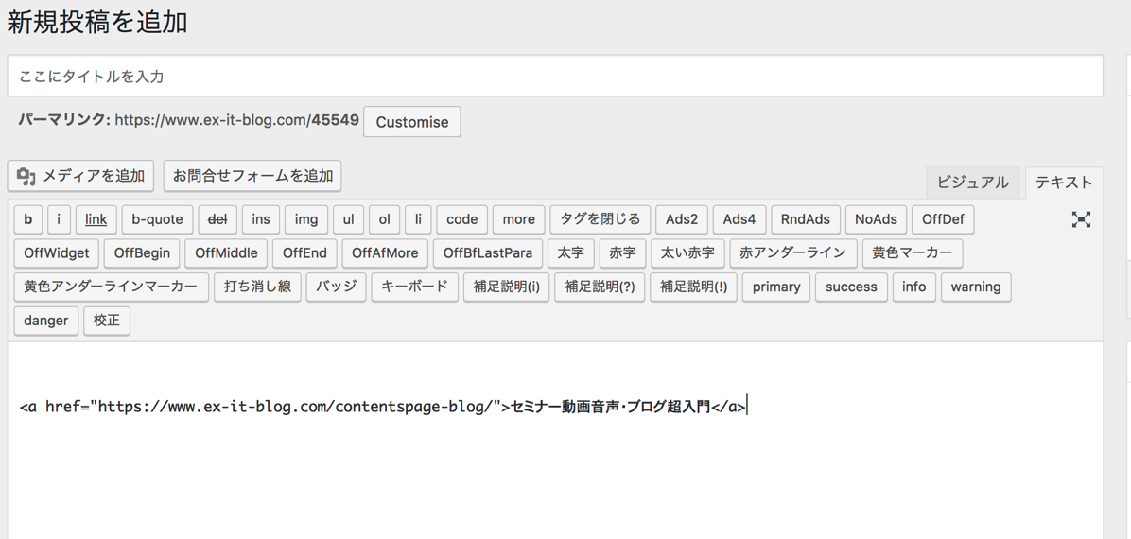Insert image with img button
Image resolution: width=1131 pixels, height=539 pixels.
coord(306,219)
